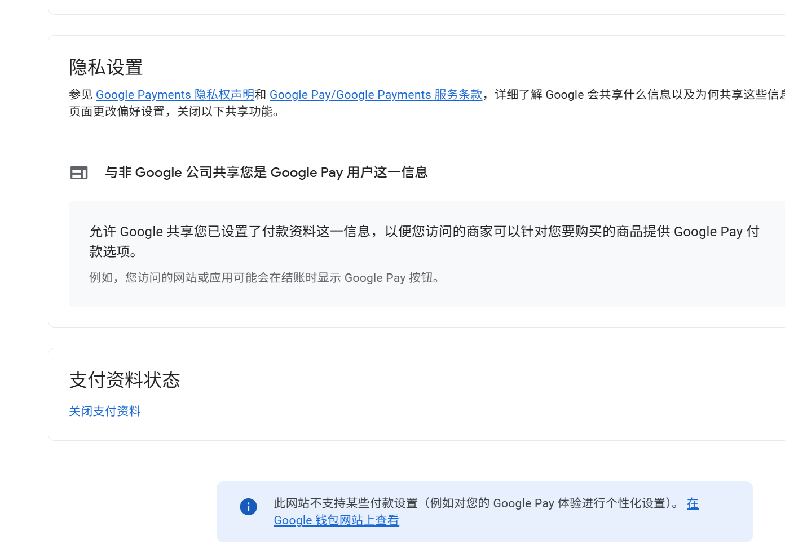785x553 pixels.
Task: Click the word 参见 before the privacy link
Action: (81, 94)
